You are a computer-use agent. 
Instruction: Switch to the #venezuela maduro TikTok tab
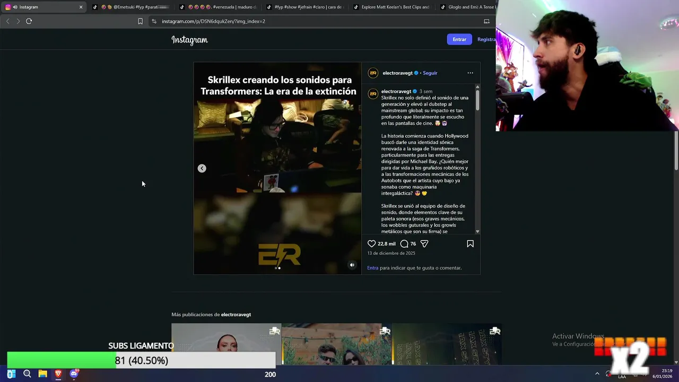point(218,7)
